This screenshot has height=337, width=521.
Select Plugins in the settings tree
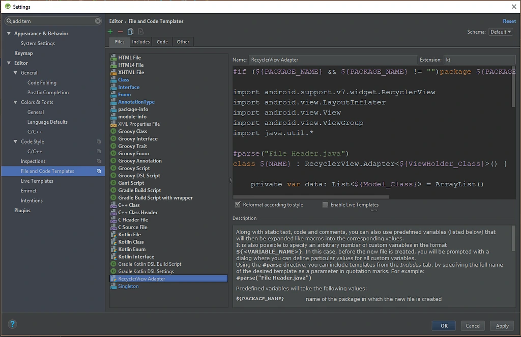22,210
